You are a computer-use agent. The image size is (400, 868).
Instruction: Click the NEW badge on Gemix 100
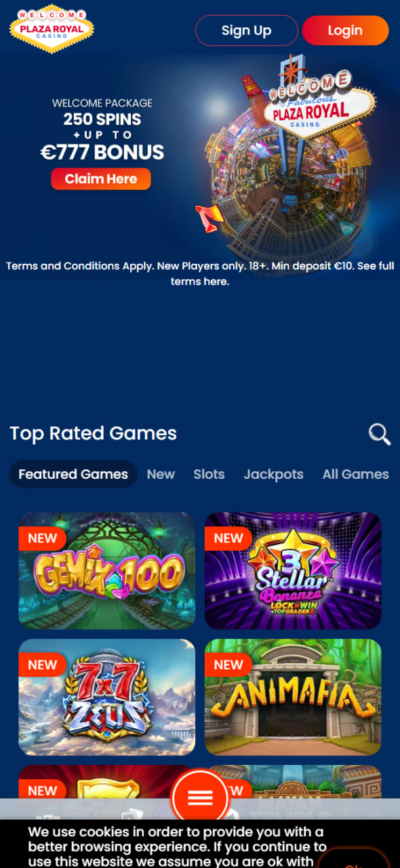click(x=42, y=538)
